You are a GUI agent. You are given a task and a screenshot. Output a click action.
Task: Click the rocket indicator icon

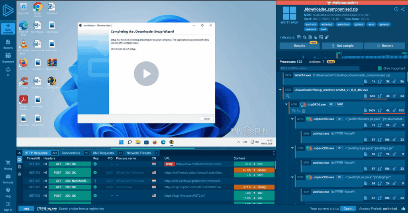coord(327,37)
